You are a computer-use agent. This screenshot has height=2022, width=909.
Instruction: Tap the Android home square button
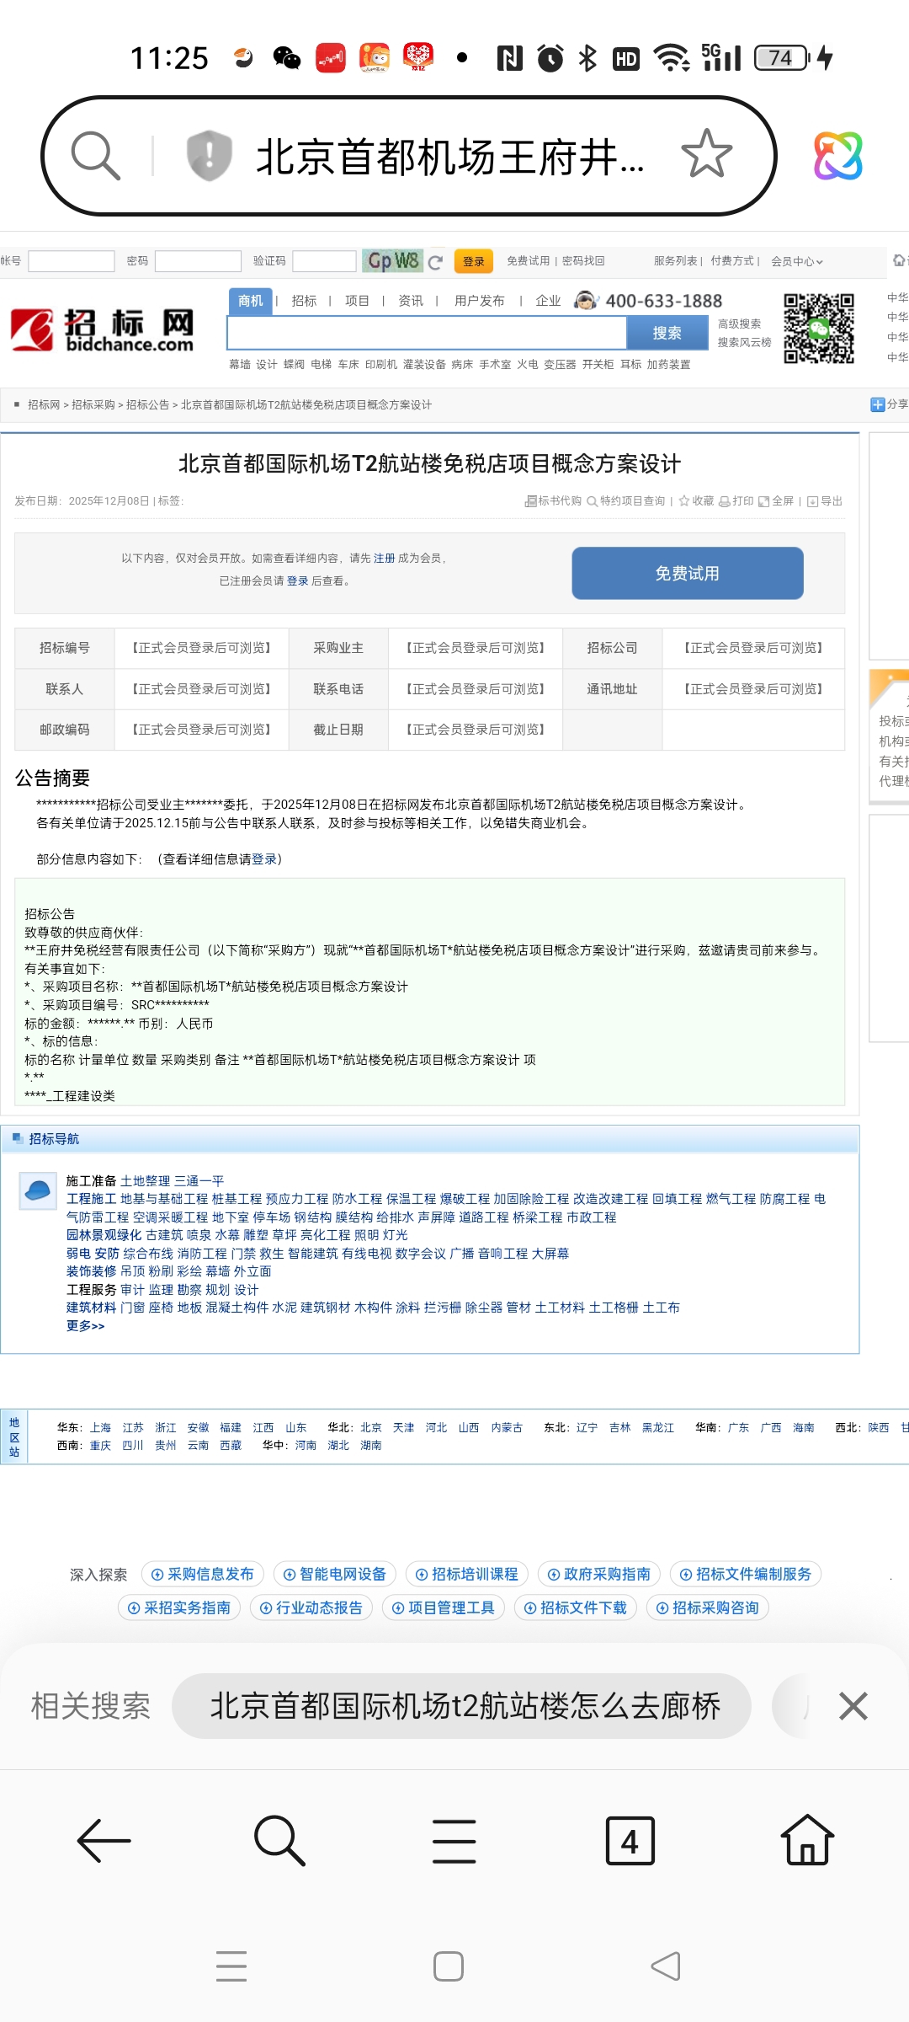click(449, 1966)
